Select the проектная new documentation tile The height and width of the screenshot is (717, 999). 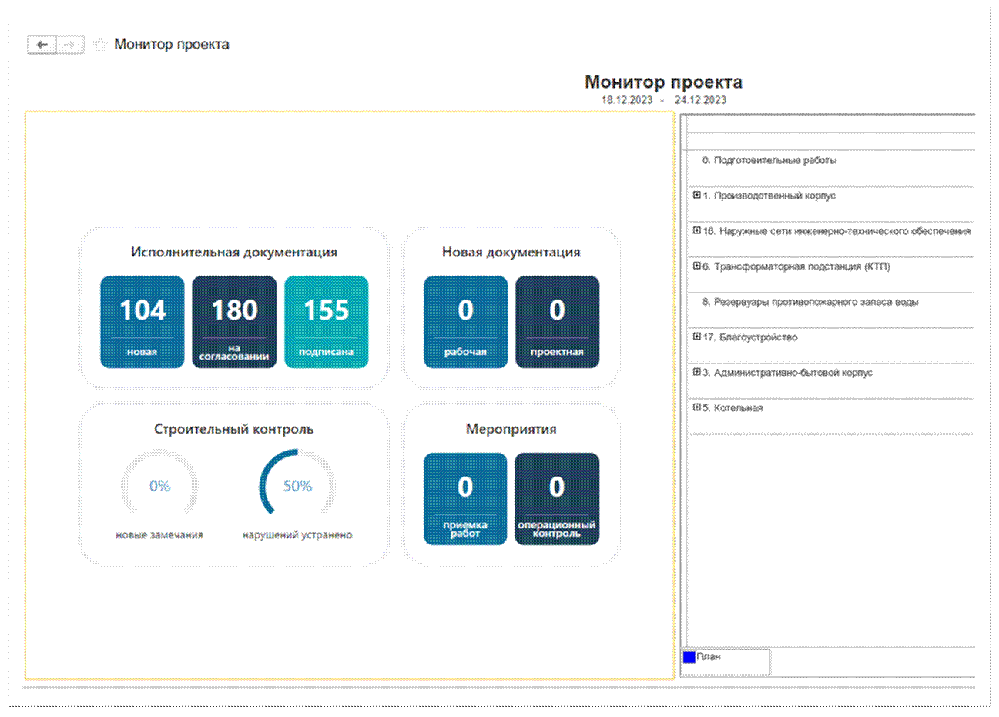click(x=557, y=322)
